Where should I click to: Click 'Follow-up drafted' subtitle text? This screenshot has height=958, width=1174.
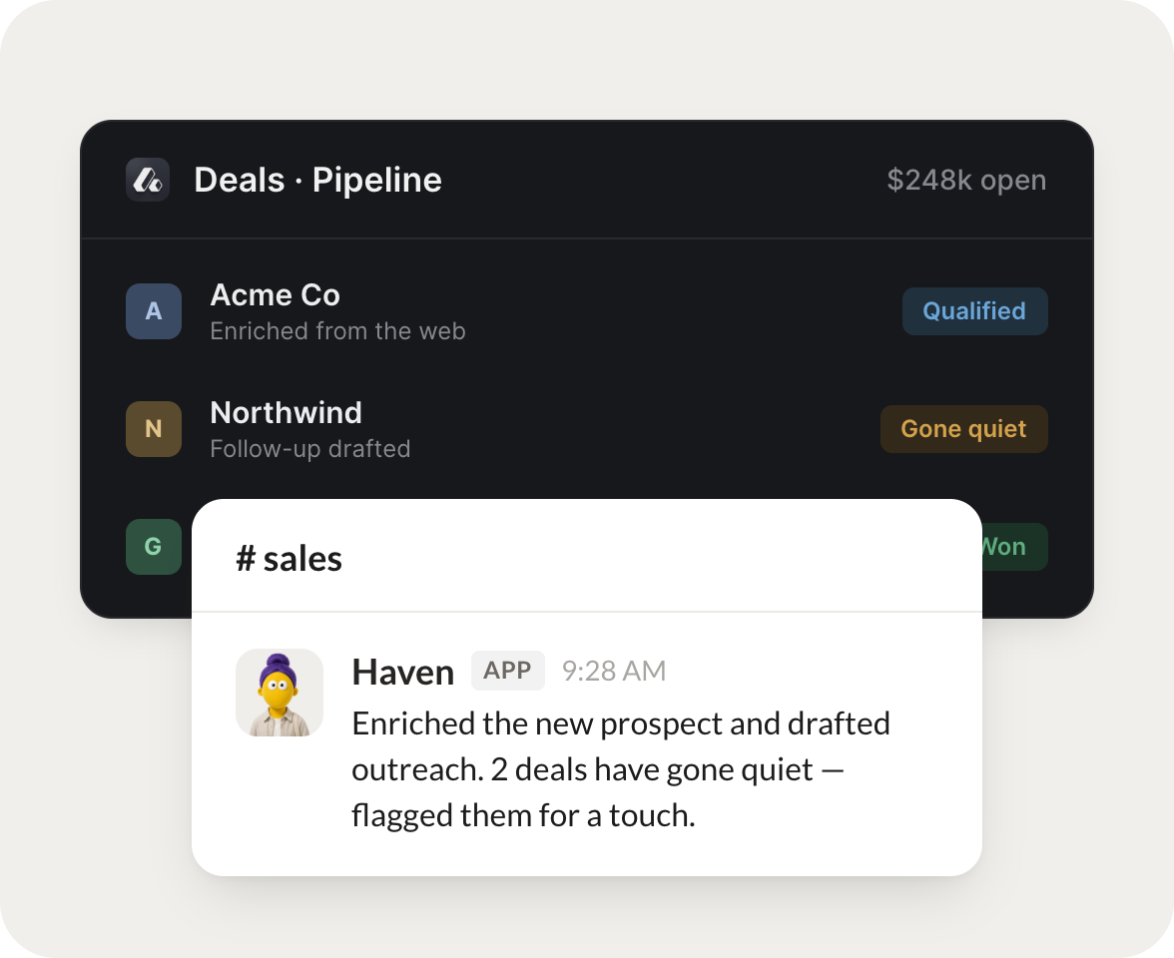point(309,448)
